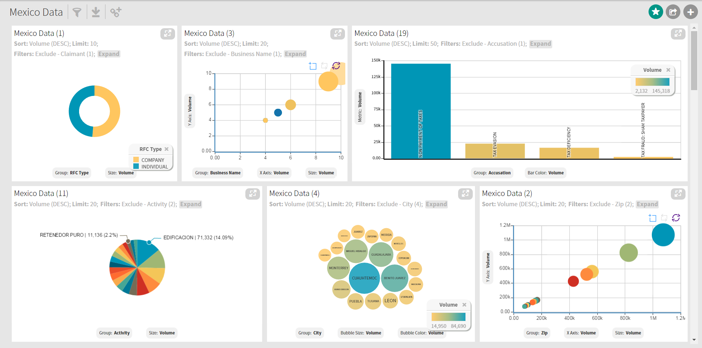Click the scroll-down arrow of dashboard scrollbar
Viewport: 702px width, 348px height.
point(694,340)
